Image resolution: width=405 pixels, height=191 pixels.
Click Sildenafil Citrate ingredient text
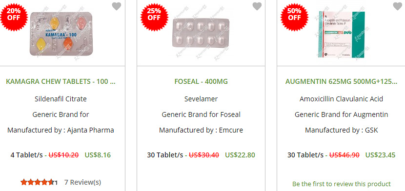61,99
